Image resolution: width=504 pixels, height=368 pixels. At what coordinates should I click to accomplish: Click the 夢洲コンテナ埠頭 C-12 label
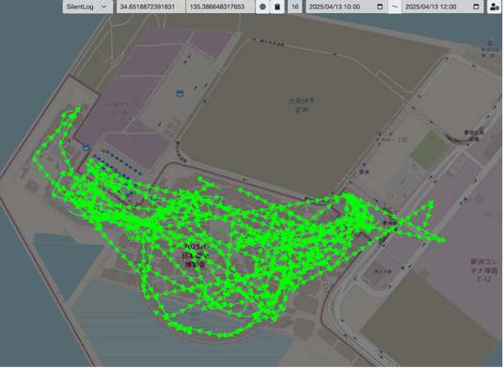pyautogui.click(x=483, y=270)
